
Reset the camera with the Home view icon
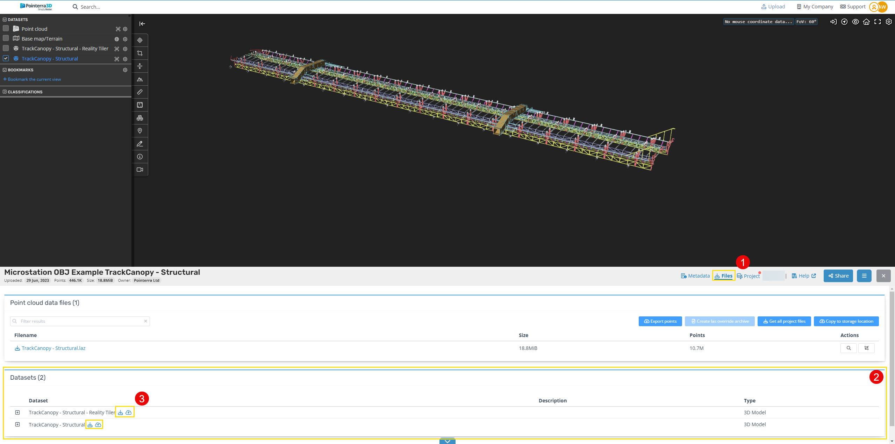pyautogui.click(x=867, y=22)
